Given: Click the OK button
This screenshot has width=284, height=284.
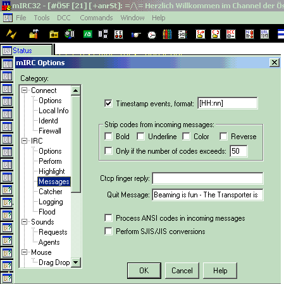Looking at the screenshot, I should [144, 271].
